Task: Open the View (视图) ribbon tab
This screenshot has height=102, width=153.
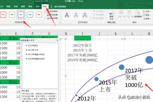Action: pyautogui.click(x=23, y=7)
